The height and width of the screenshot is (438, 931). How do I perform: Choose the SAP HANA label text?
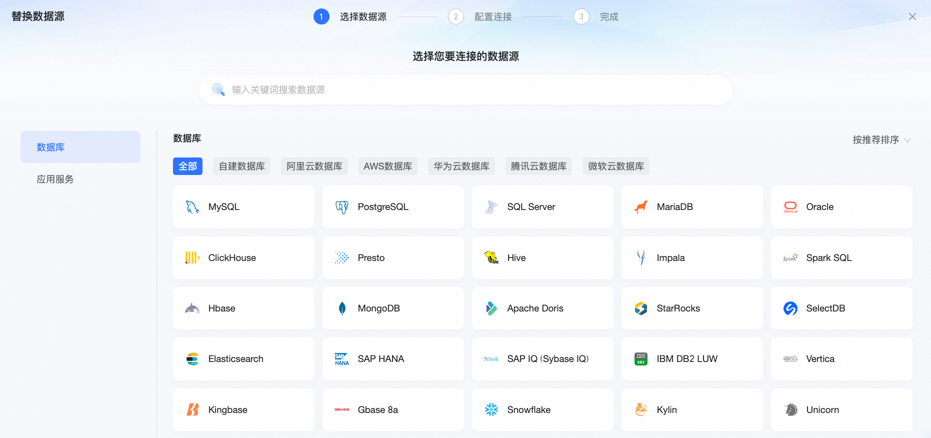[381, 359]
